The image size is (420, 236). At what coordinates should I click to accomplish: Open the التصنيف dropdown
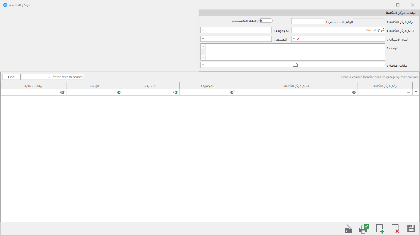[203, 39]
